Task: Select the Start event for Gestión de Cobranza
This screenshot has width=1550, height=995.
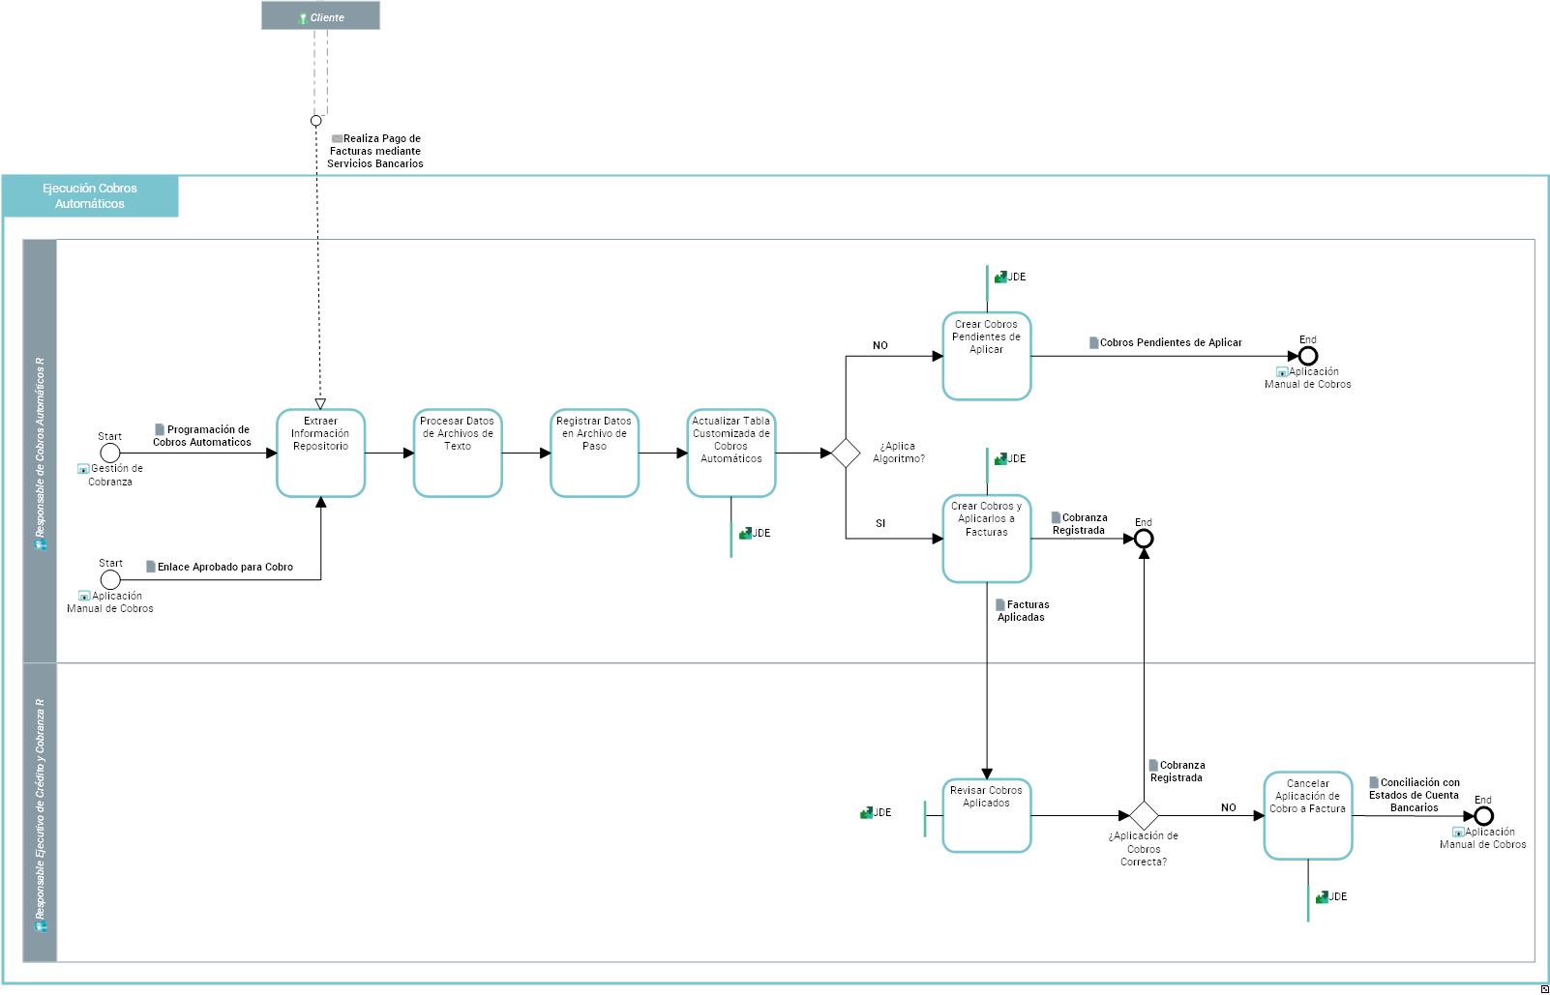Action: 110,453
